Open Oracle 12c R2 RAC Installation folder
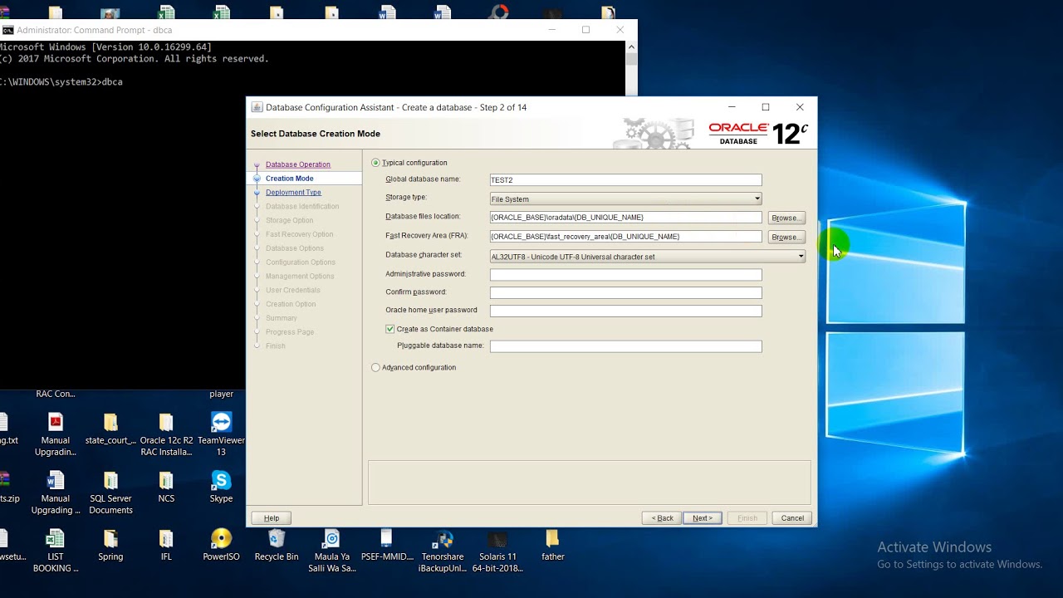1063x598 pixels. 166,434
